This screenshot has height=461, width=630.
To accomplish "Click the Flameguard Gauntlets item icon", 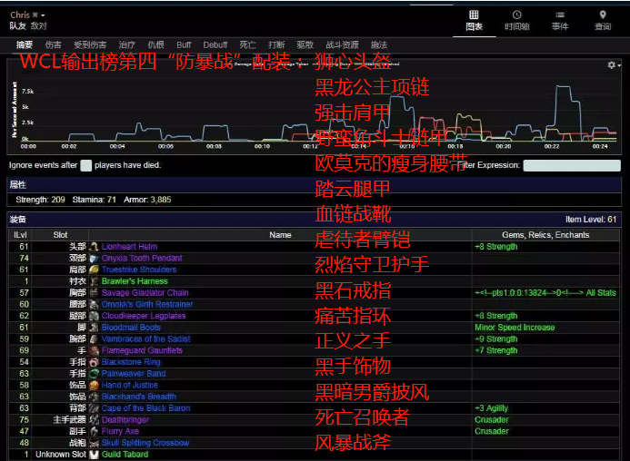I will click(94, 350).
